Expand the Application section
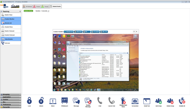The width and height of the screenshot is (190, 110). click(x=11, y=97)
